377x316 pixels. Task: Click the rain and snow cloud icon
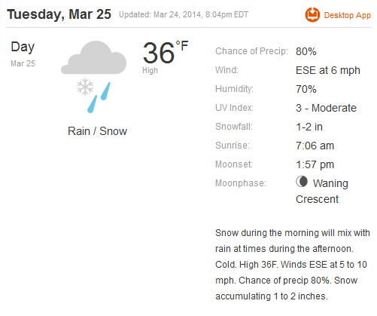pos(94,77)
